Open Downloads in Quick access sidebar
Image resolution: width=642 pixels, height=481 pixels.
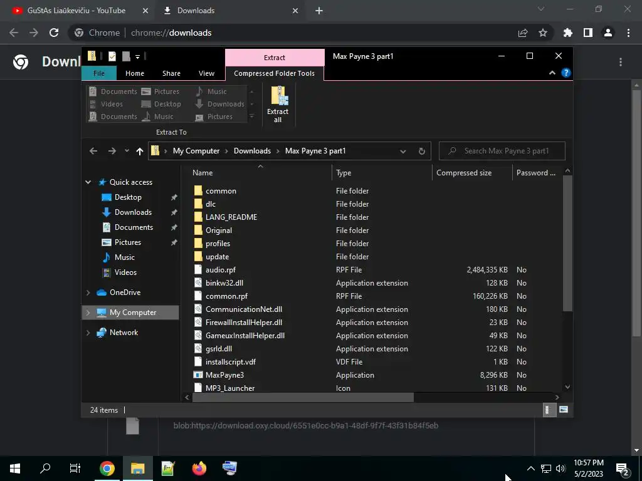[x=133, y=212]
